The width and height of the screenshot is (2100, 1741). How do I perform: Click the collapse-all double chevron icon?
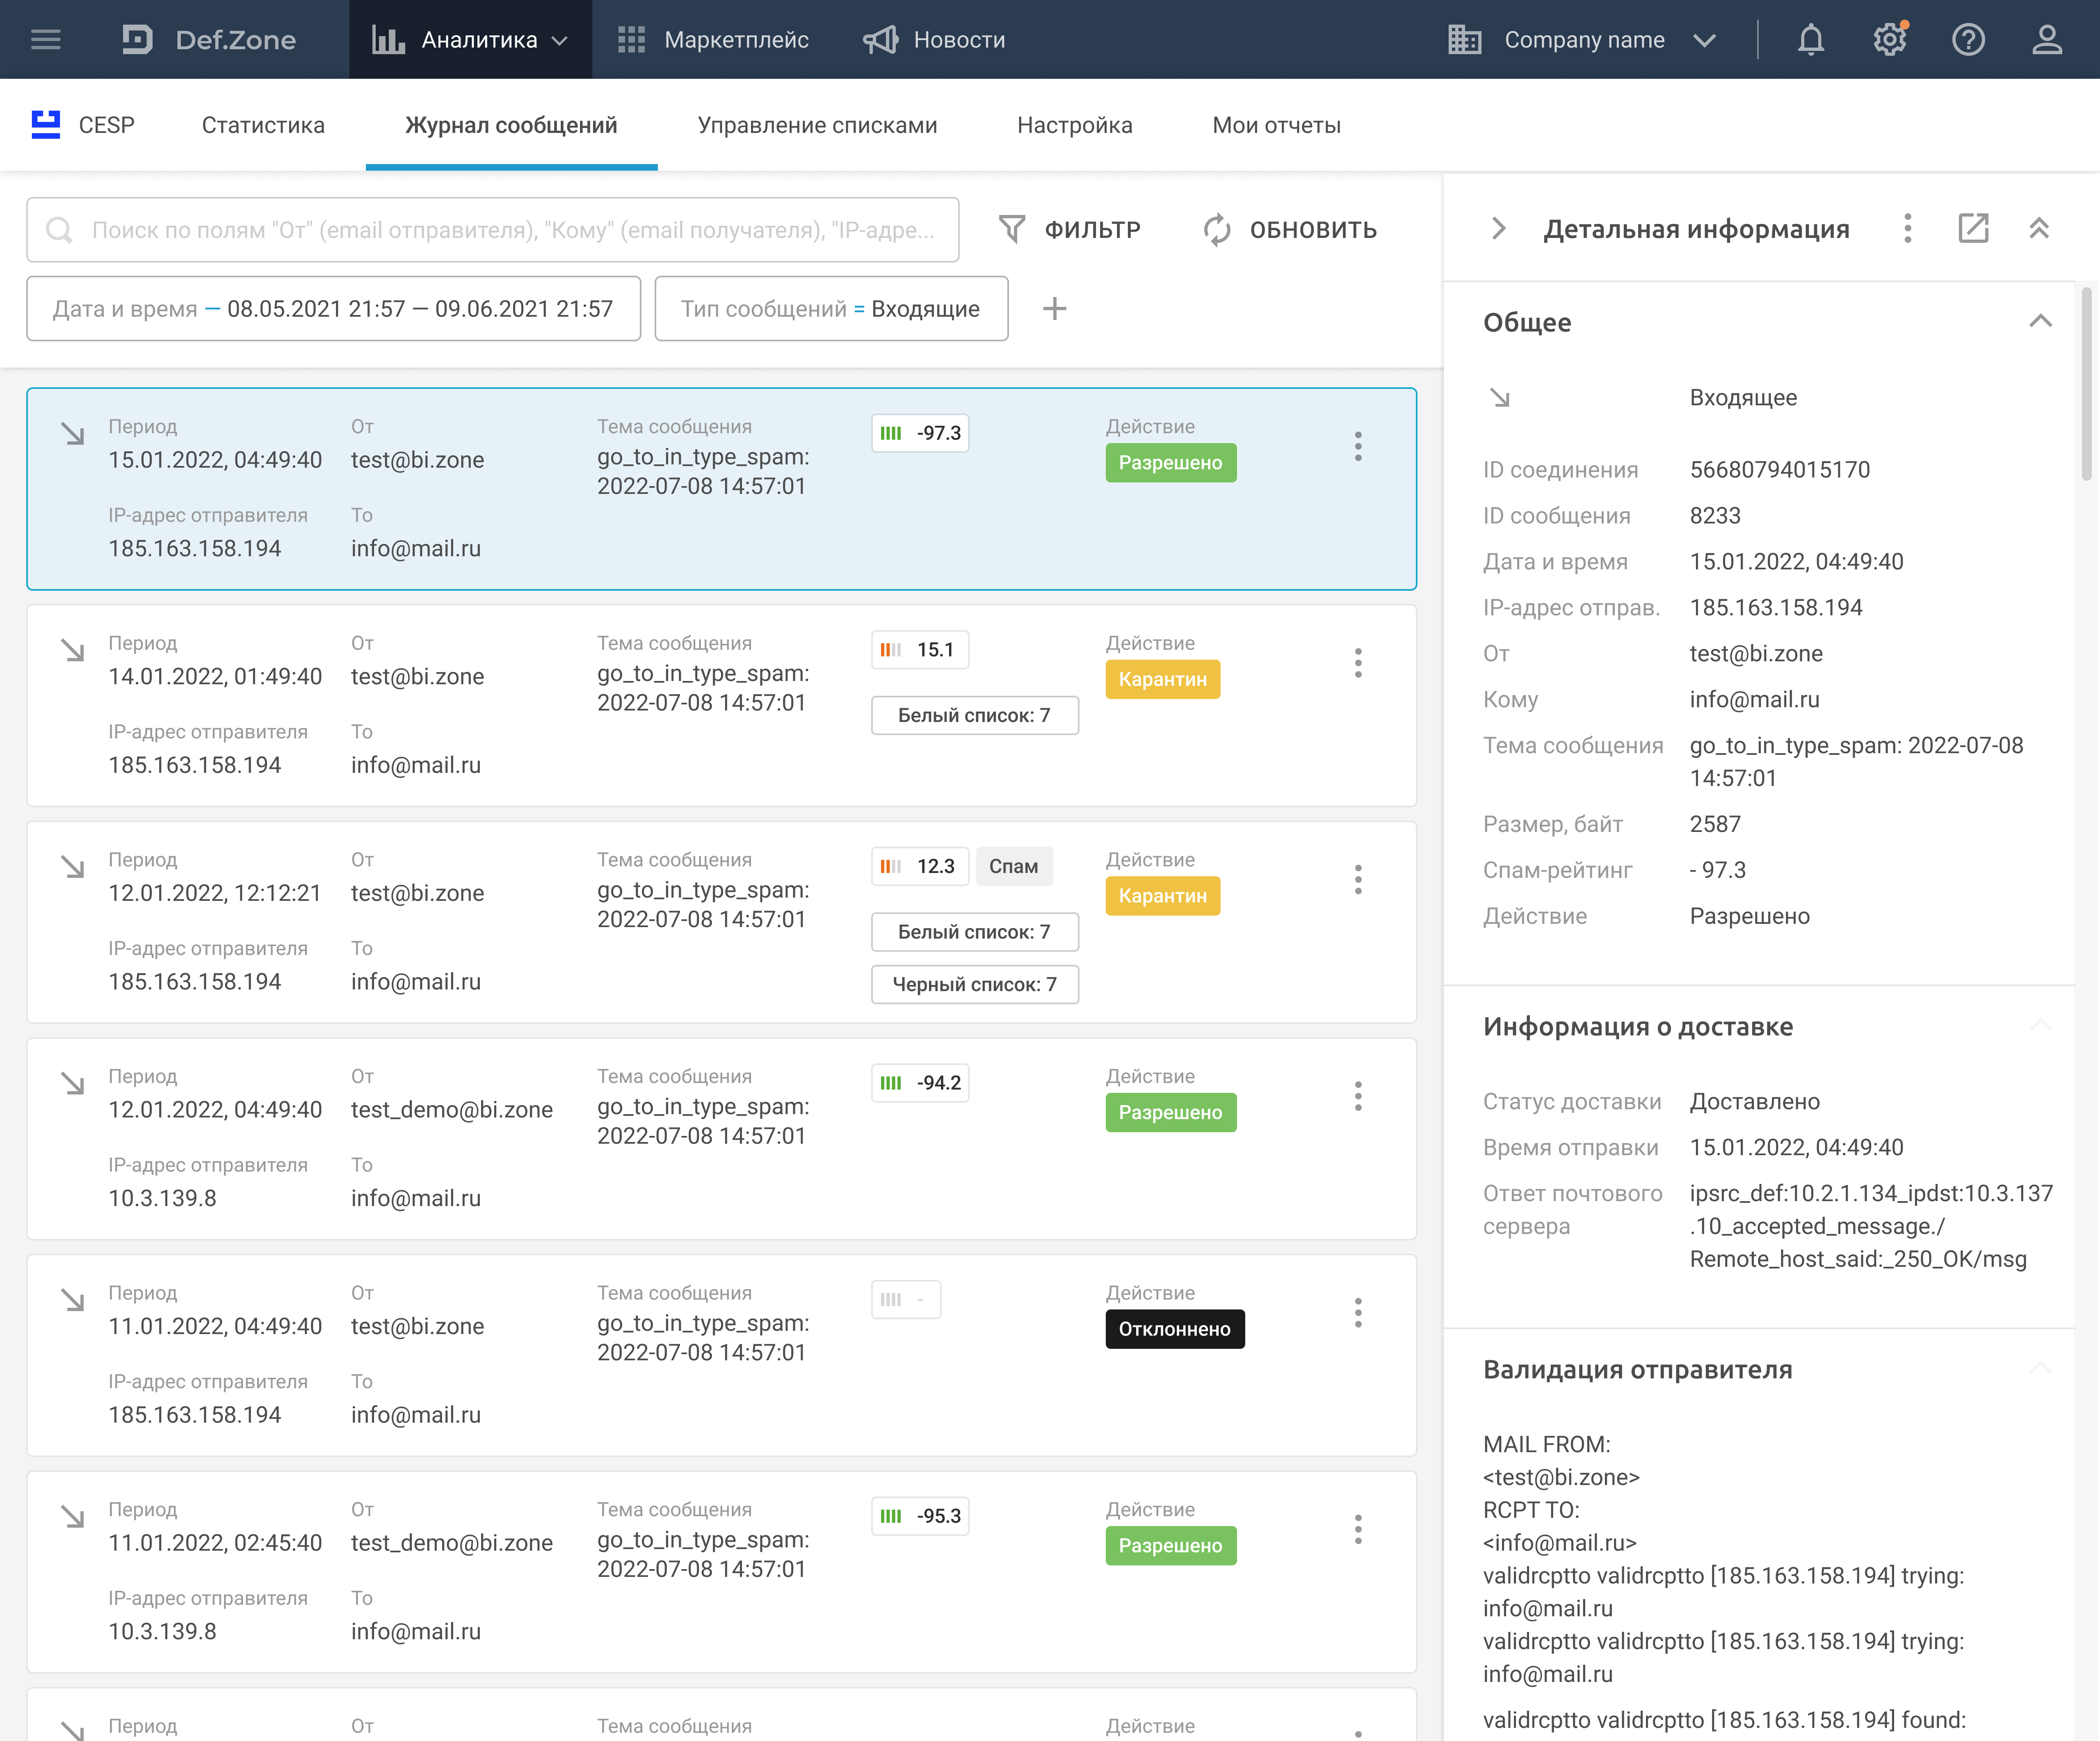tap(2039, 229)
